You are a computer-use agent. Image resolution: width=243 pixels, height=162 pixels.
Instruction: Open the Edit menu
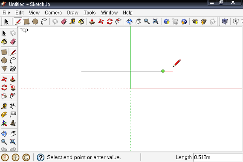pyautogui.click(x=19, y=13)
